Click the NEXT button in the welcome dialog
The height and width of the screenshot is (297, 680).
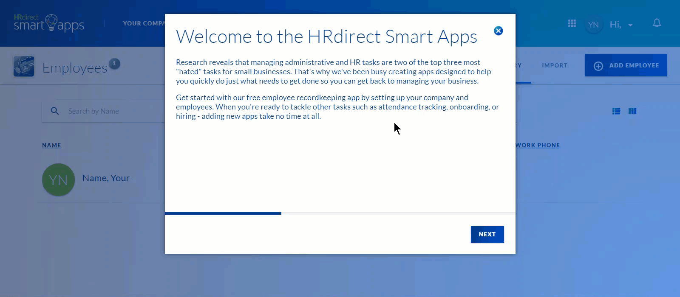487,234
